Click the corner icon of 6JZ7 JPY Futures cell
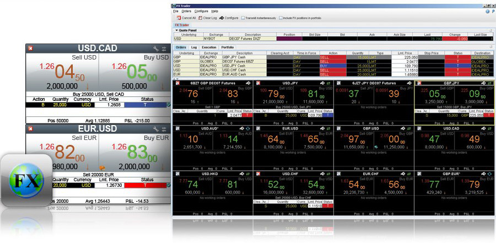The image size is (496, 243). click(339, 83)
